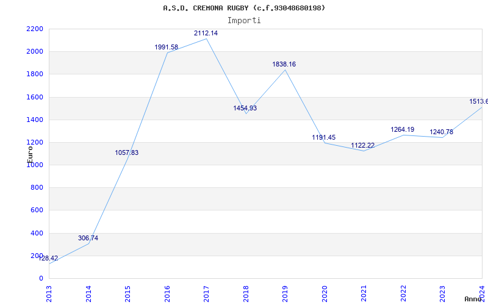Click y-axis tick 800
This screenshot has height=305, width=488.
point(37,188)
